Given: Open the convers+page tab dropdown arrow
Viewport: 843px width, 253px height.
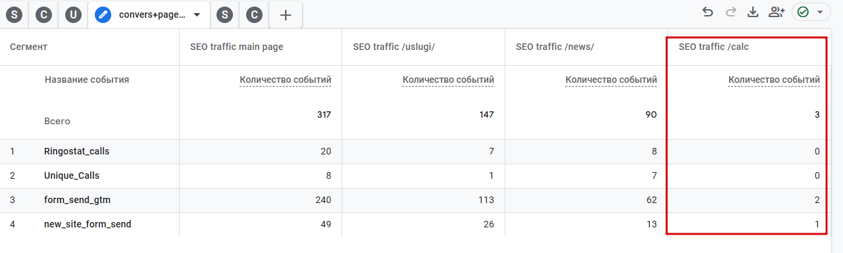Looking at the screenshot, I should [x=196, y=15].
